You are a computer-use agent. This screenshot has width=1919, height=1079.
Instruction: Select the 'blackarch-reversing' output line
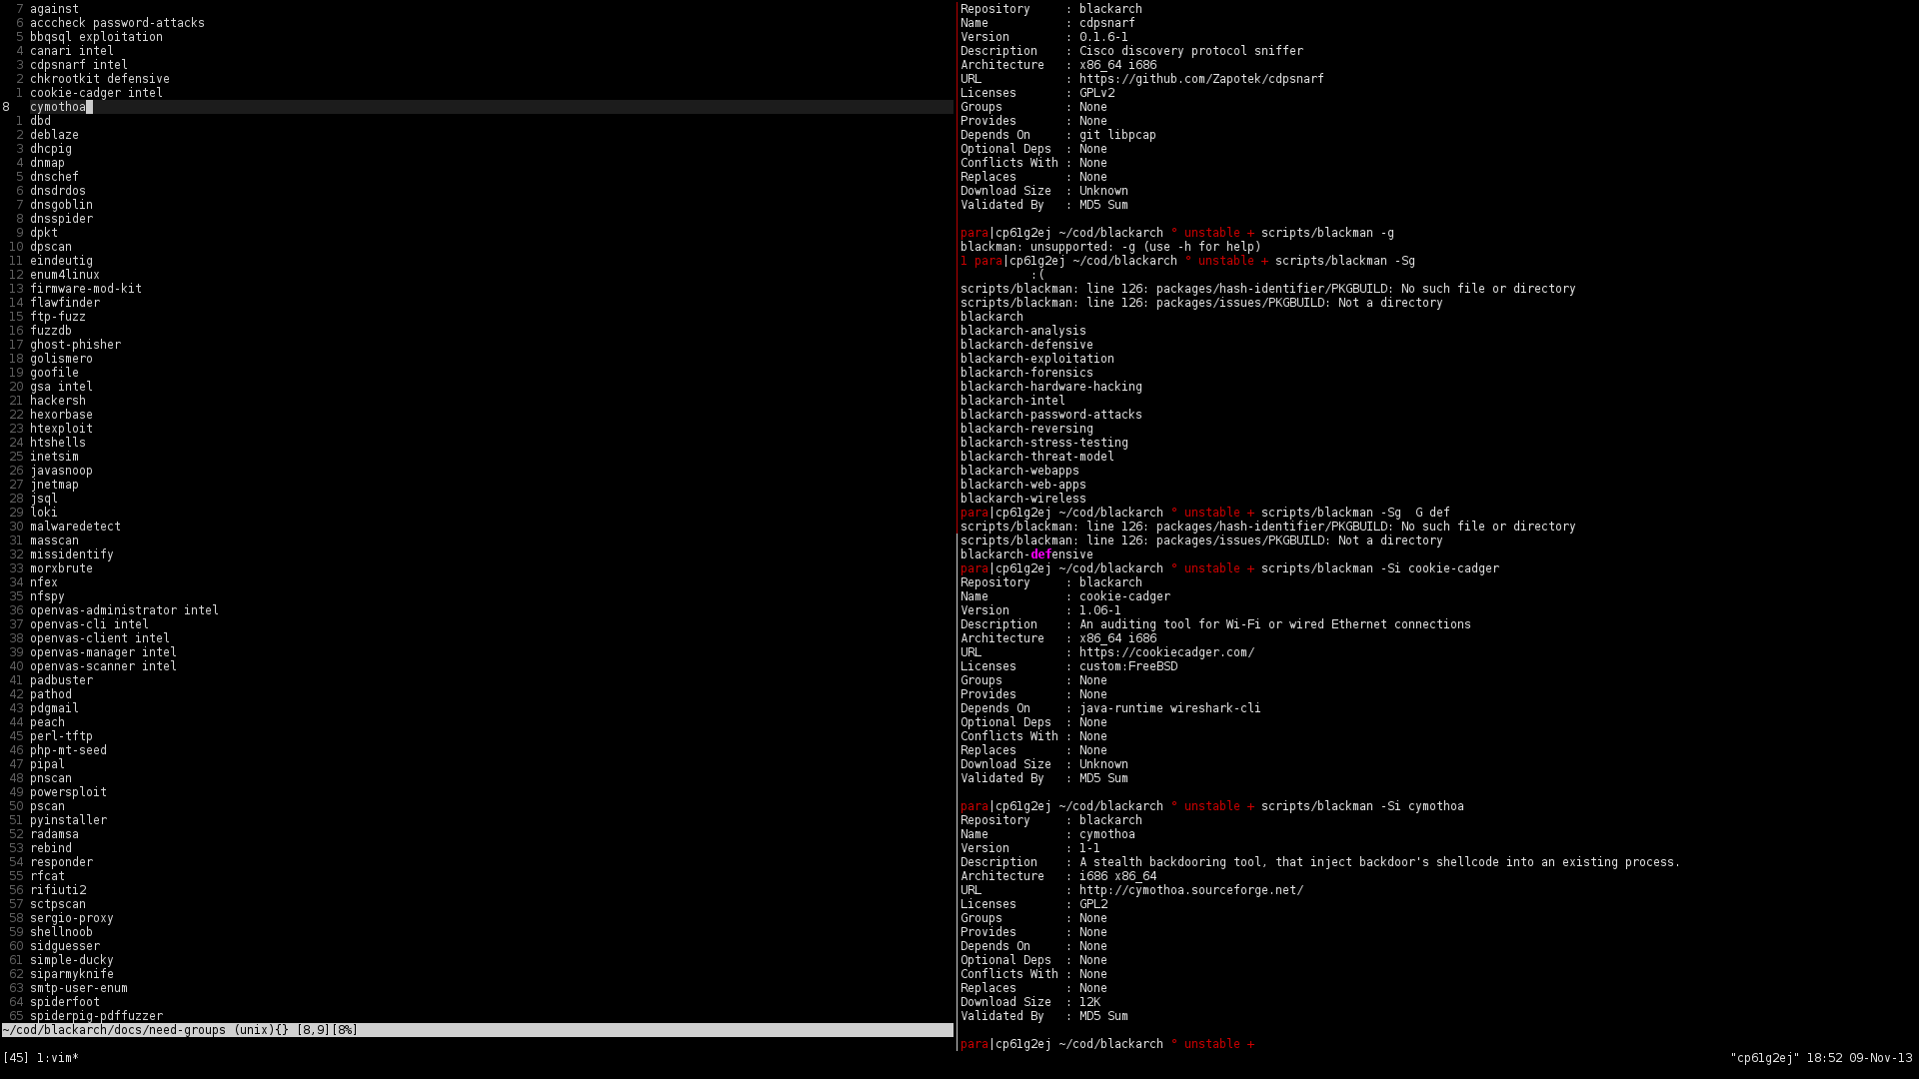[x=1026, y=429]
